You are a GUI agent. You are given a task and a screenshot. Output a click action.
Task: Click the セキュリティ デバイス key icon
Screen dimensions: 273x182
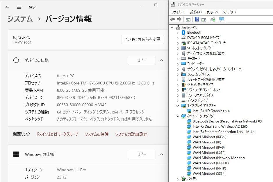[183, 85]
